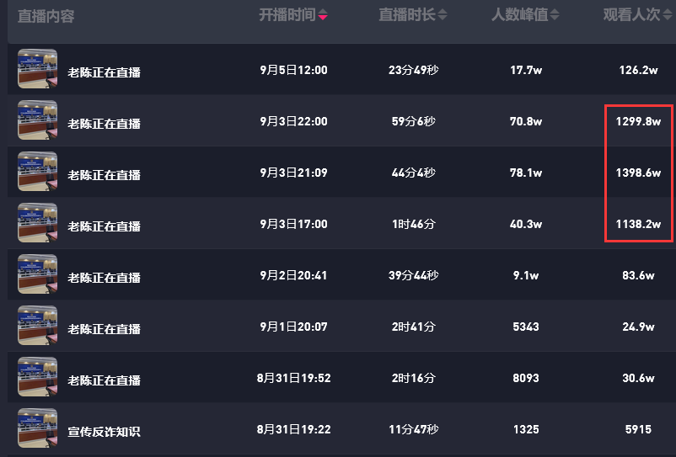Select the start time 9月3日21:09
Screen dimensions: 676x457
[x=293, y=173]
